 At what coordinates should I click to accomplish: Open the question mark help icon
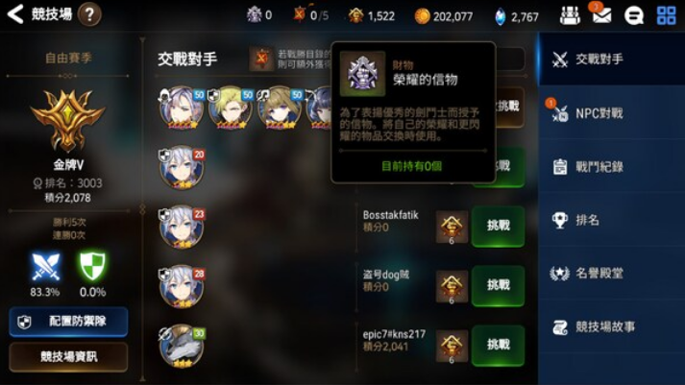89,14
